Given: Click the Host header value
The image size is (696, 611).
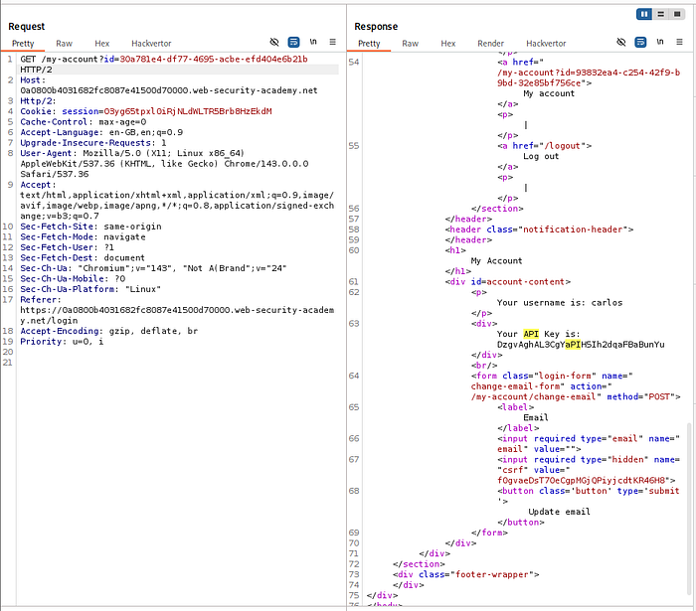Looking at the screenshot, I should pyautogui.click(x=169, y=90).
